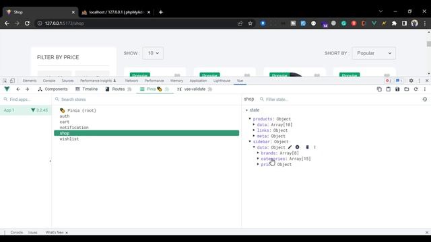Open the Timeline tab
The height and width of the screenshot is (242, 431).
[x=87, y=89]
